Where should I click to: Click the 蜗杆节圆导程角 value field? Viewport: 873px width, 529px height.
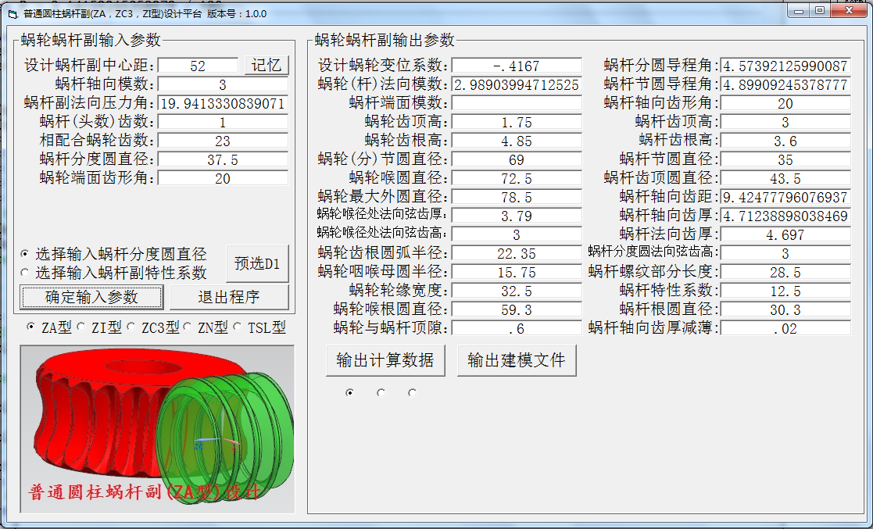tap(785, 84)
